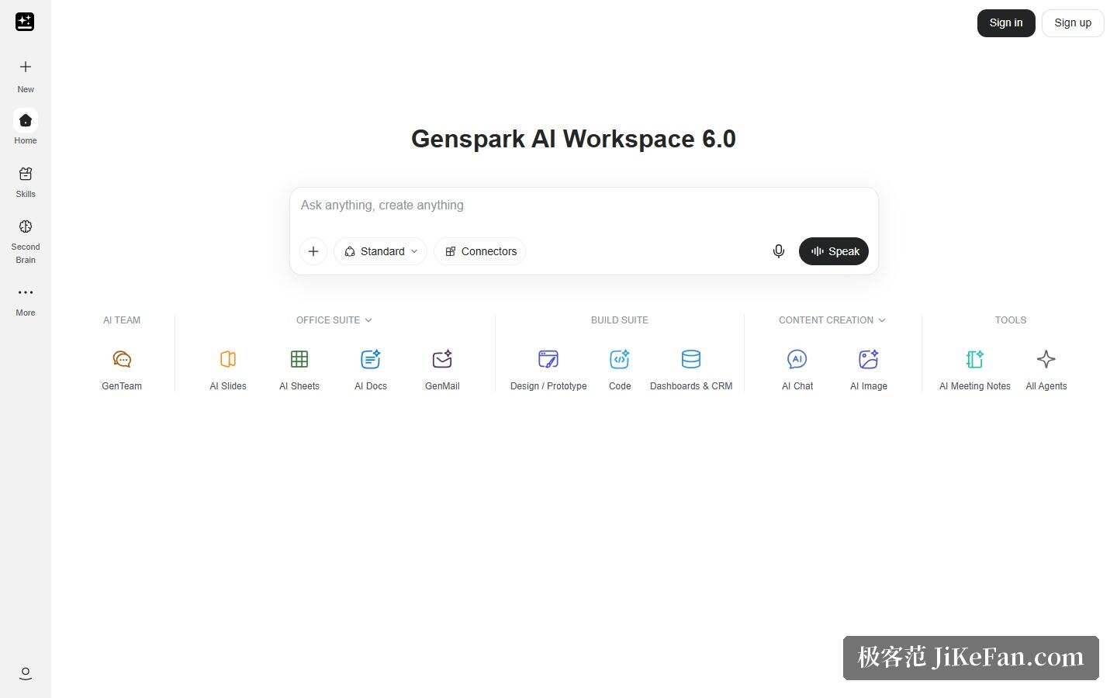The width and height of the screenshot is (1117, 698).
Task: Click the BUILD SUITE category label
Action: pos(620,320)
